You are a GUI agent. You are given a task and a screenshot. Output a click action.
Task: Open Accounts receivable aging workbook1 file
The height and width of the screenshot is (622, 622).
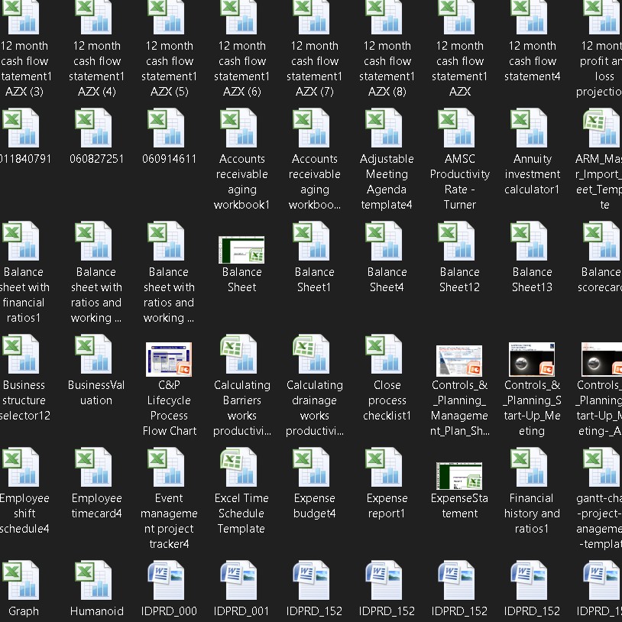coord(241,128)
